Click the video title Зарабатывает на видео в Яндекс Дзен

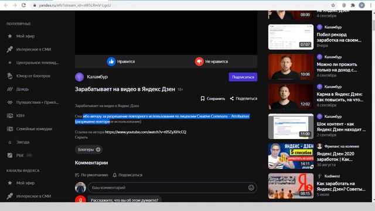[125, 89]
